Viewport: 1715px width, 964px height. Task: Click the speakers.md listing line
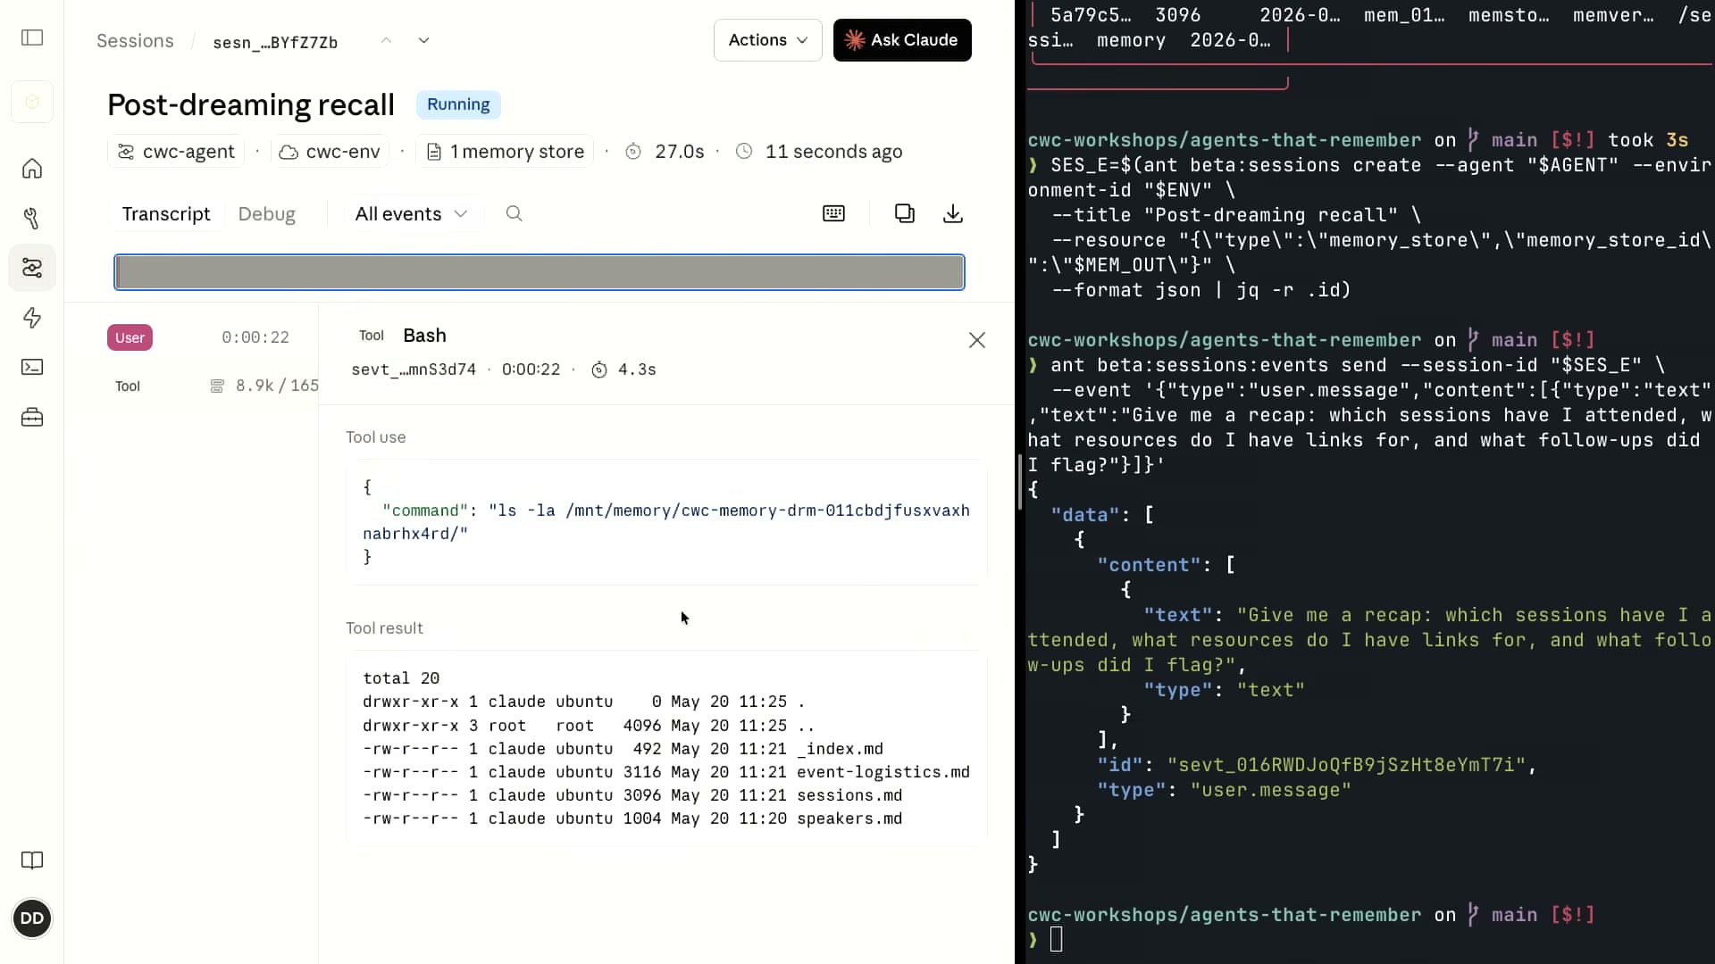[632, 819]
